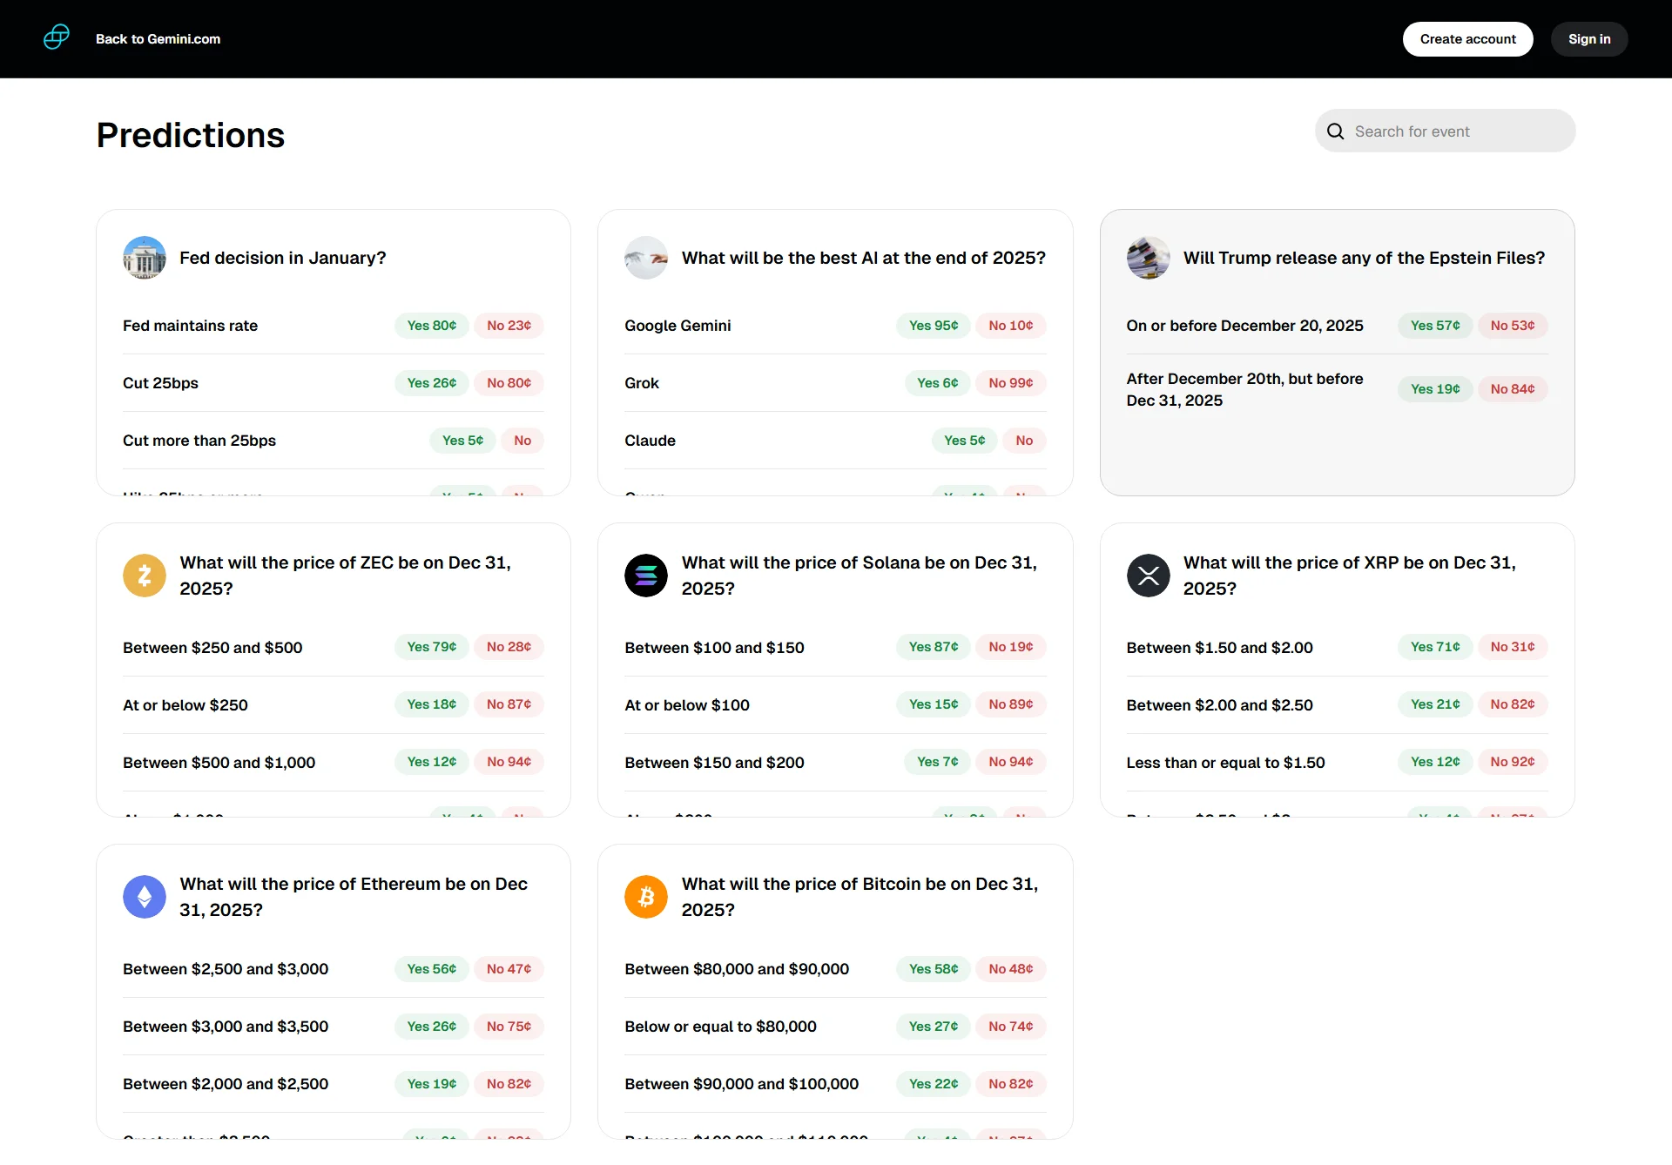
Task: Click the best AI market icon
Action: pos(646,258)
